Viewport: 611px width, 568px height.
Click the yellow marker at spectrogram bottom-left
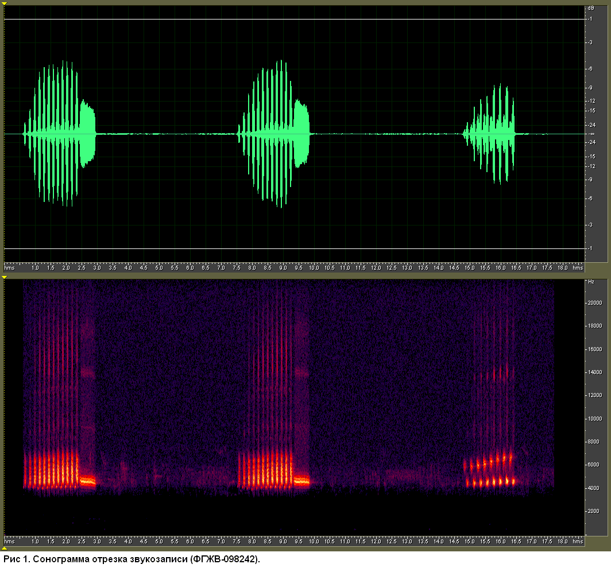coord(4,548)
